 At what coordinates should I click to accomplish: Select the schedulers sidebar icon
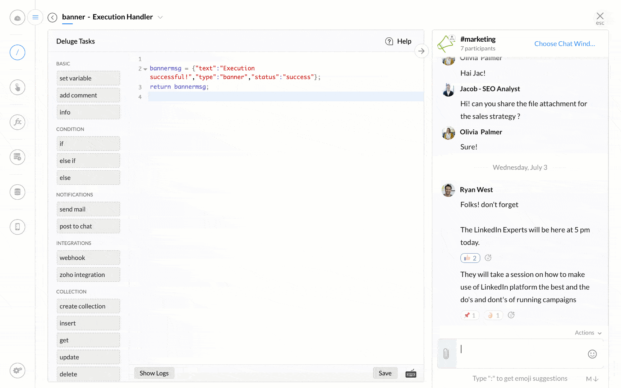17,157
